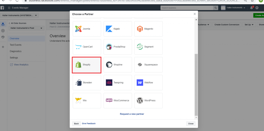
Task: Select the WooCommerce partner card
Action: click(x=118, y=101)
